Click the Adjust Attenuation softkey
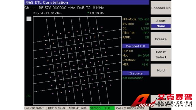The width and height of the screenshot is (196, 110). point(161,101)
